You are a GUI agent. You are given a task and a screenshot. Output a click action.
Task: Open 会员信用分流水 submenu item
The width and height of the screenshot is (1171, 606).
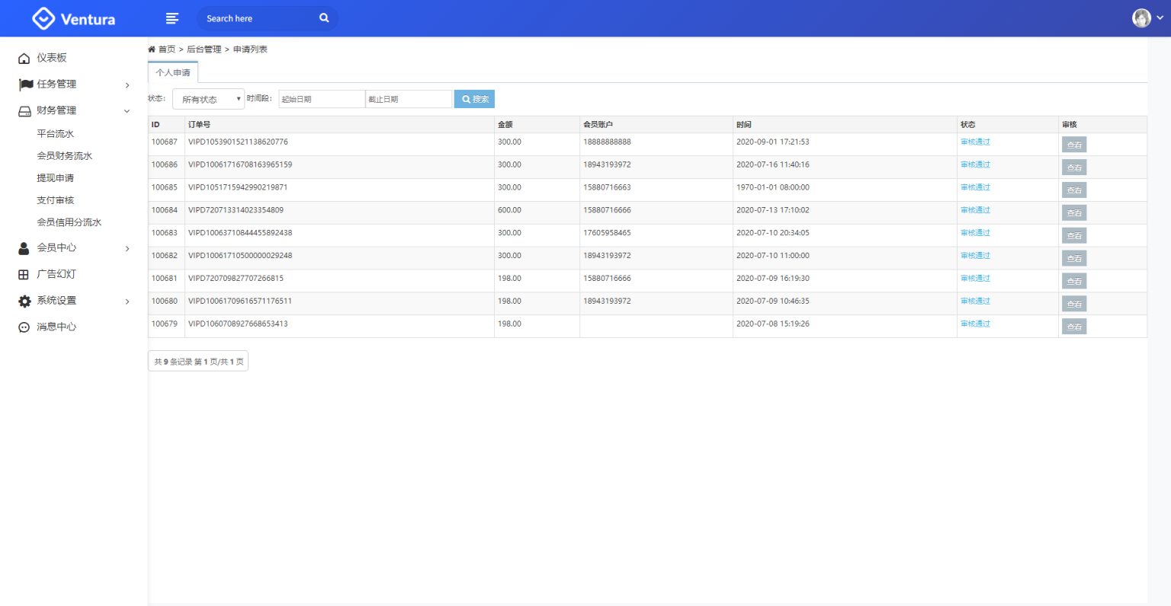pyautogui.click(x=69, y=222)
